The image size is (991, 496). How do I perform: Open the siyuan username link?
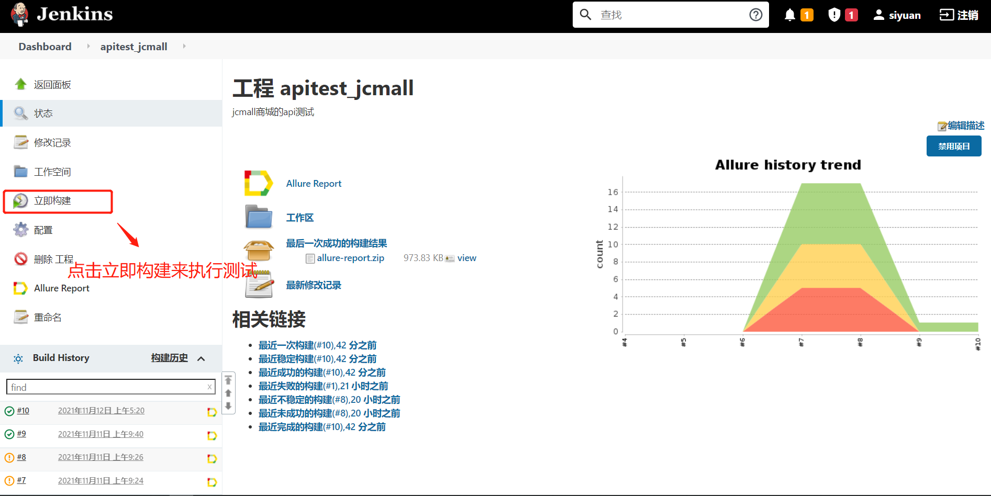(x=905, y=15)
